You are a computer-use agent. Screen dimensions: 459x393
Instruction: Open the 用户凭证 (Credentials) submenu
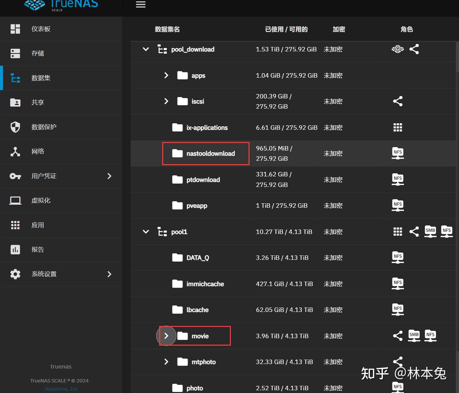click(109, 176)
